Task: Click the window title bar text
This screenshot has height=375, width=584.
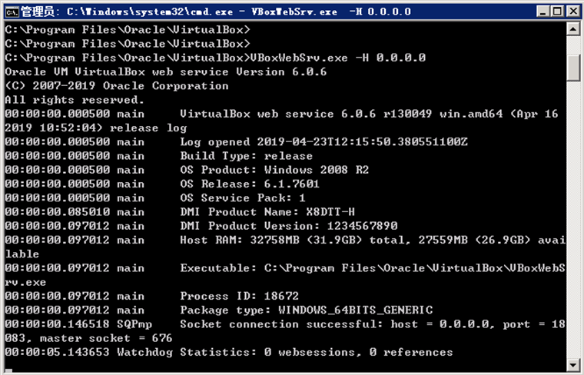Action: [216, 12]
